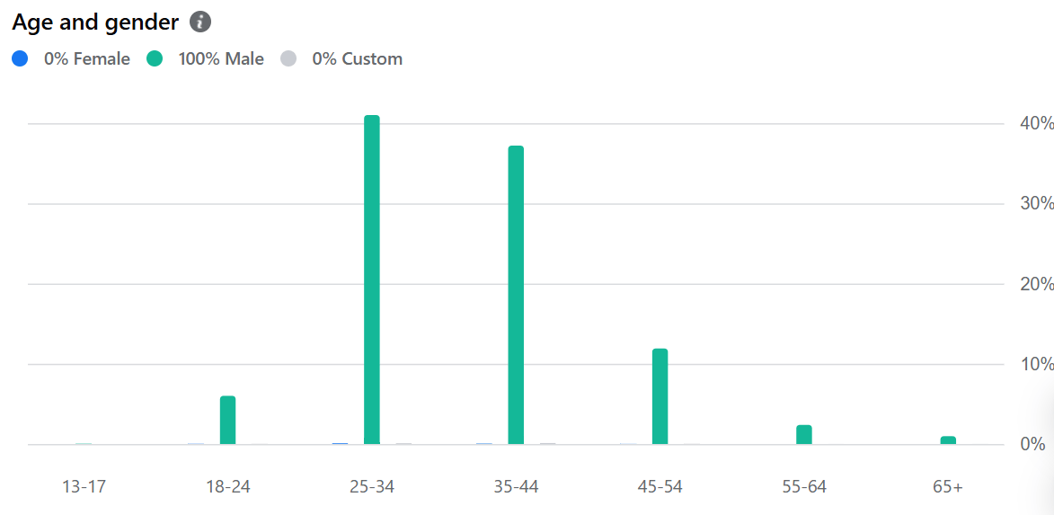Image resolution: width=1054 pixels, height=515 pixels.
Task: Toggle the 100% Male legend label
Action: point(221,59)
